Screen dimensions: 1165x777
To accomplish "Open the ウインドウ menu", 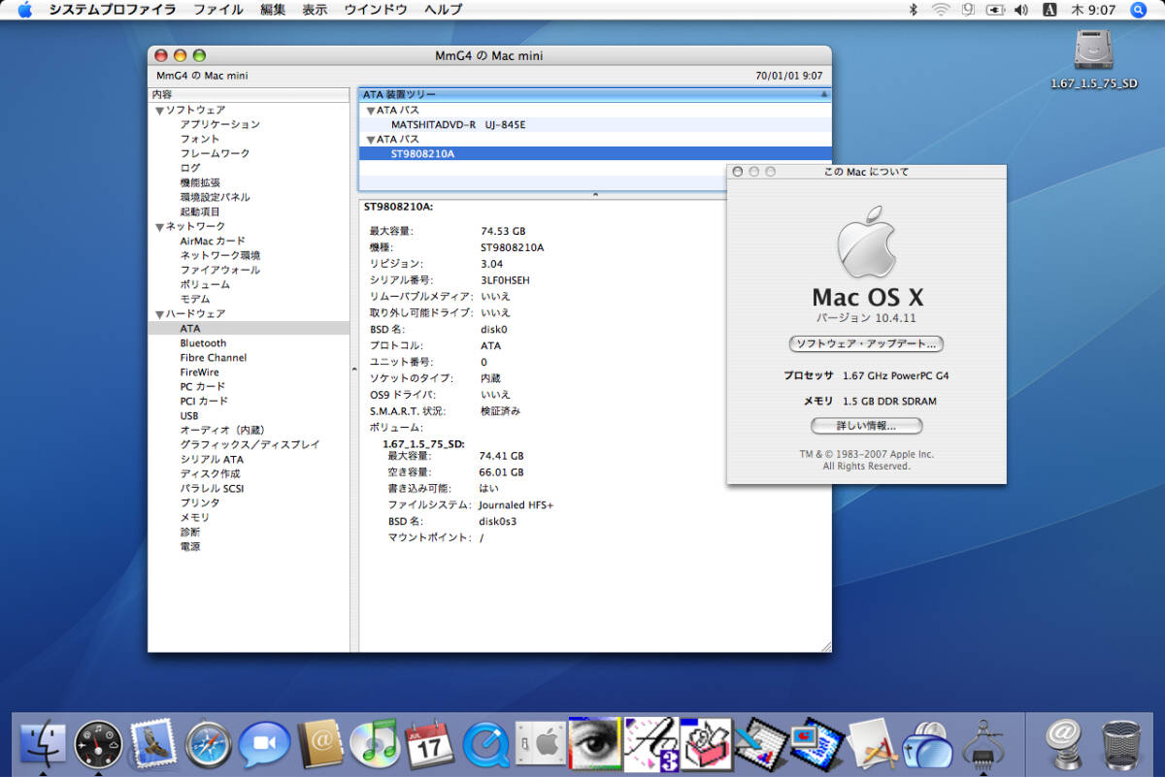I will click(376, 10).
